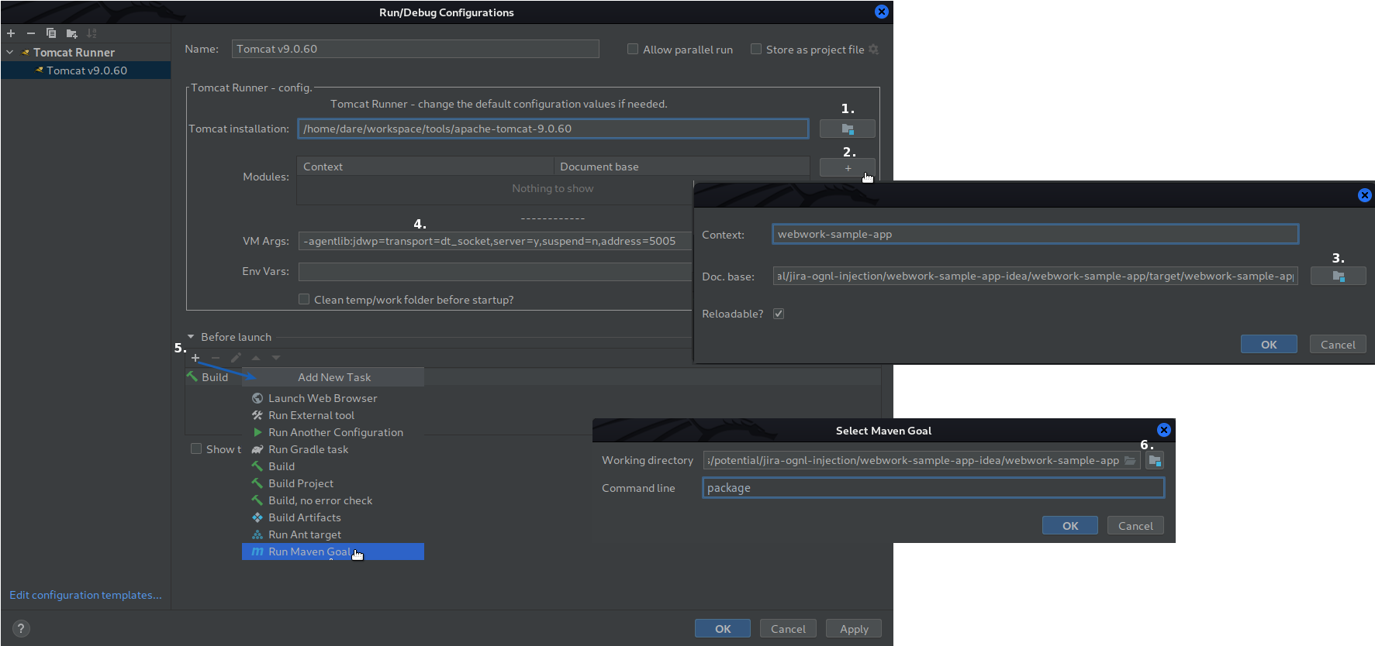
Task: Open the help question mark
Action: click(x=21, y=628)
